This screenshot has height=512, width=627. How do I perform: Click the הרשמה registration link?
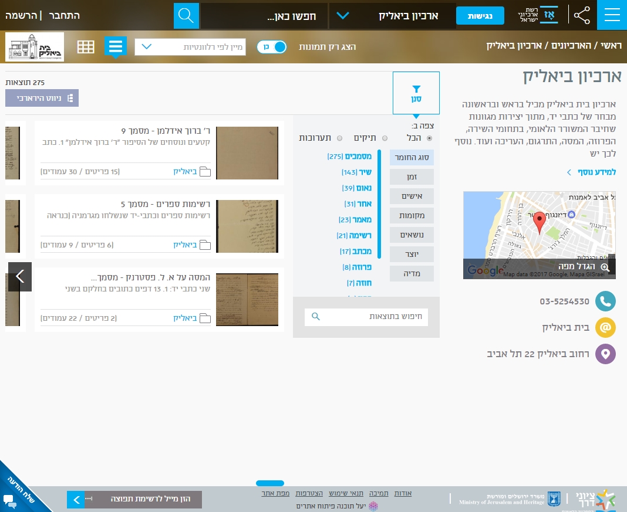(x=21, y=16)
